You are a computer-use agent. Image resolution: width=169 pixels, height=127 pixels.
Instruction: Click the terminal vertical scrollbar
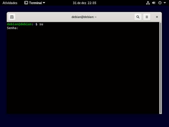[x=161, y=68]
